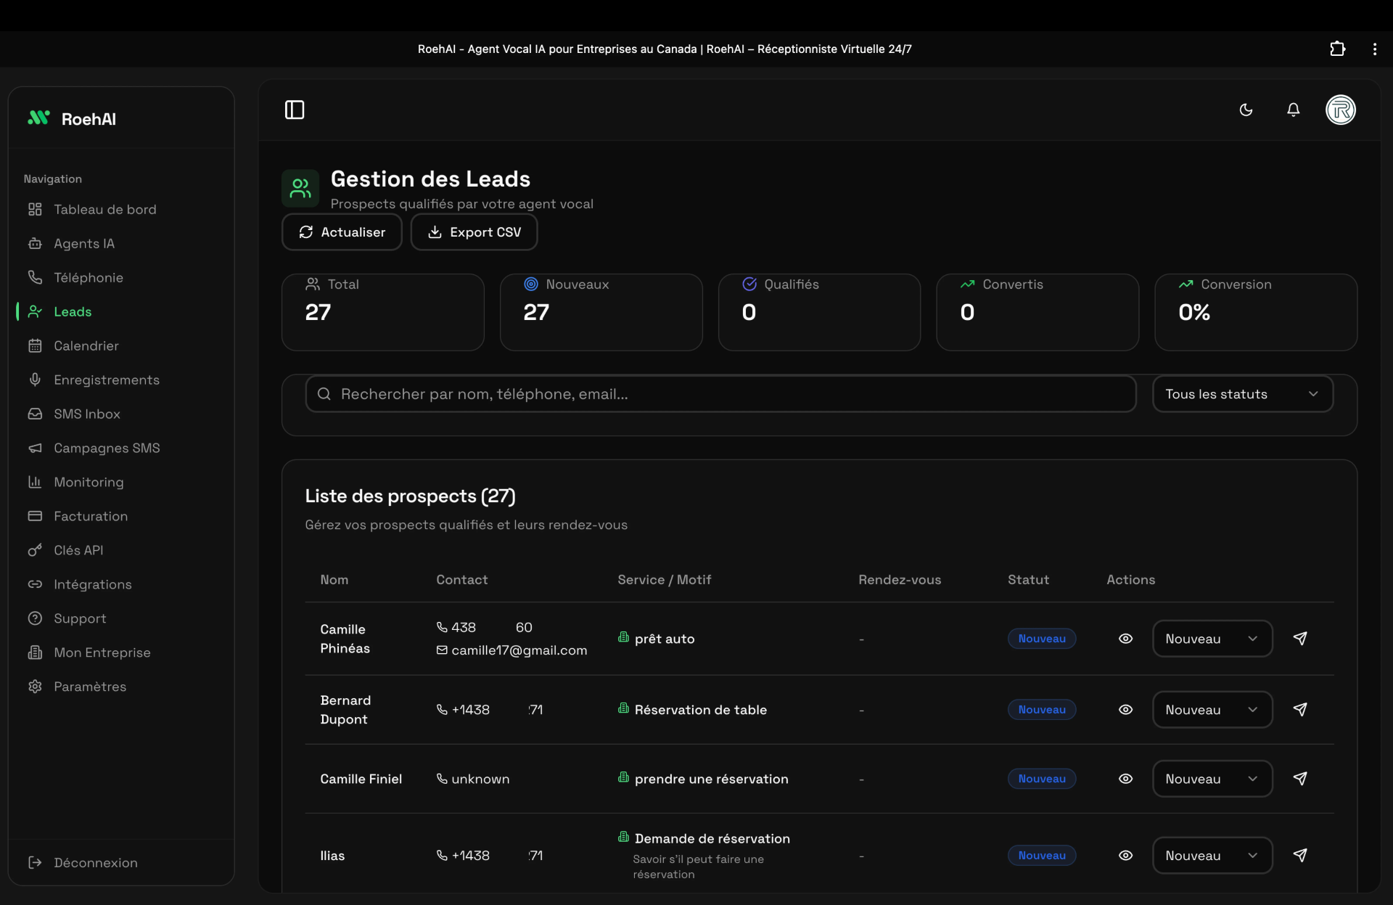This screenshot has height=905, width=1393.
Task: Click Demande de réservation text
Action: (712, 838)
